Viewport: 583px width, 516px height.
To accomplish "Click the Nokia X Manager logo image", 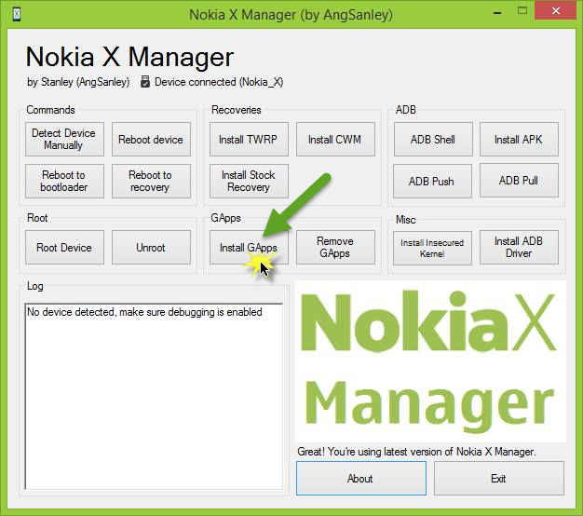I will tap(430, 361).
